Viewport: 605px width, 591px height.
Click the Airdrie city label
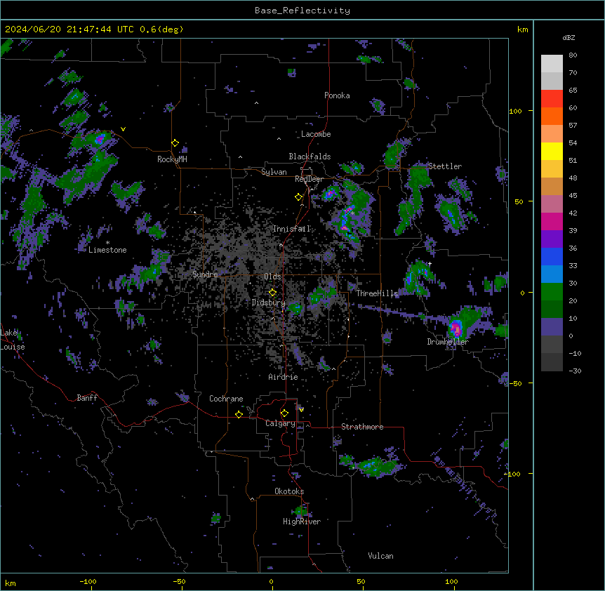pos(284,377)
